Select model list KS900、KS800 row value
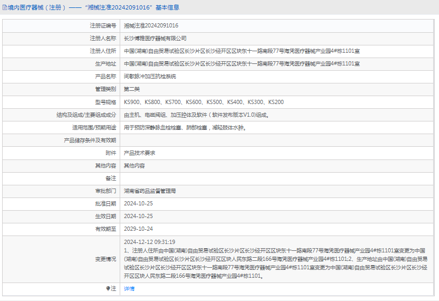This screenshot has height=301, width=439. (x=204, y=102)
